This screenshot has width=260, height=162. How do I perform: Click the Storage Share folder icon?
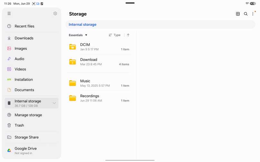coord(9,137)
